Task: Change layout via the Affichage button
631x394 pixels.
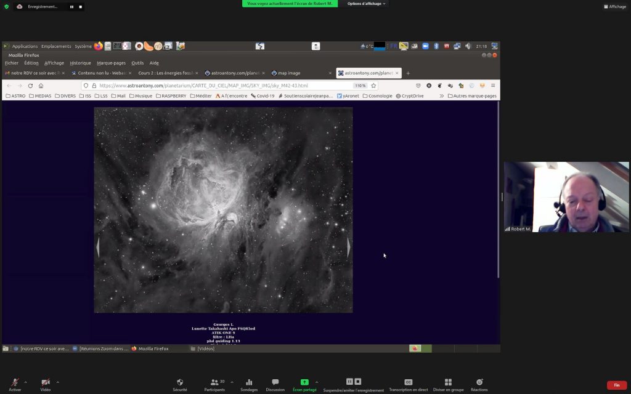Action: [x=615, y=6]
